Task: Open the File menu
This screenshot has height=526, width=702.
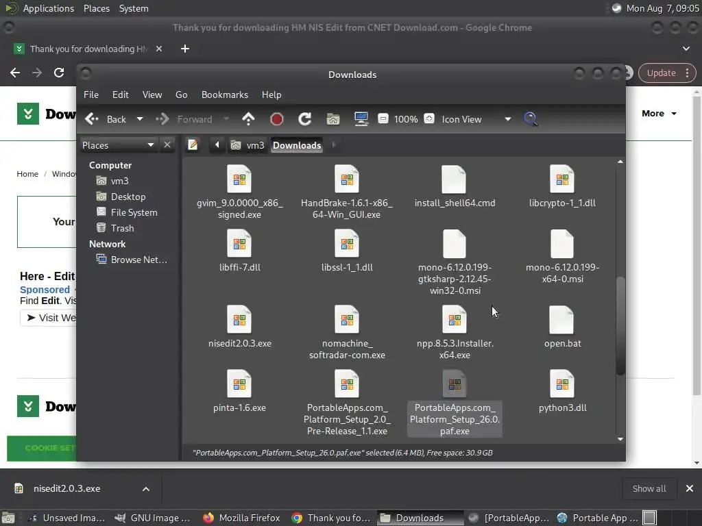Action: (x=91, y=95)
